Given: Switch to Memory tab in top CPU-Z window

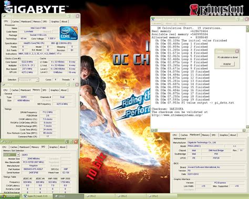Looking at the screenshot, I should [37, 22].
